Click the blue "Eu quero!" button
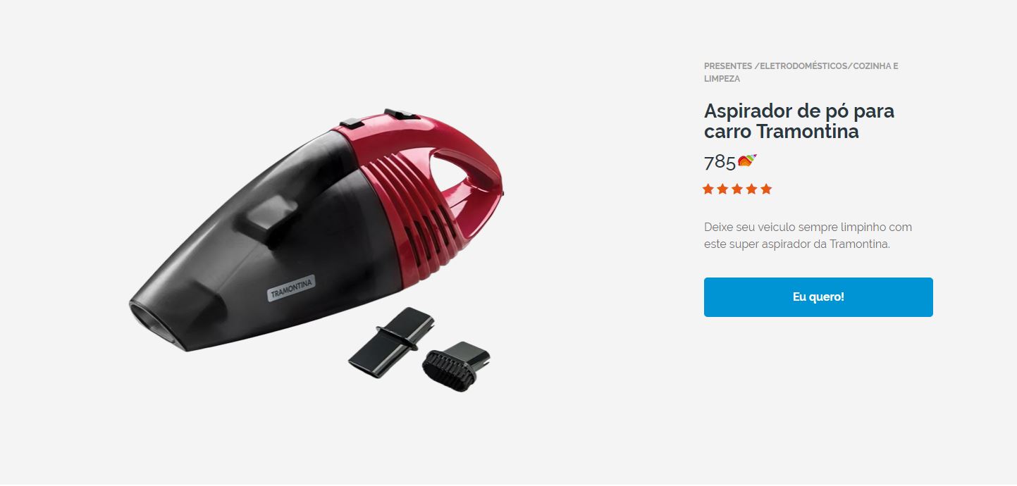Viewport: 1017px width, 486px height. coord(818,297)
